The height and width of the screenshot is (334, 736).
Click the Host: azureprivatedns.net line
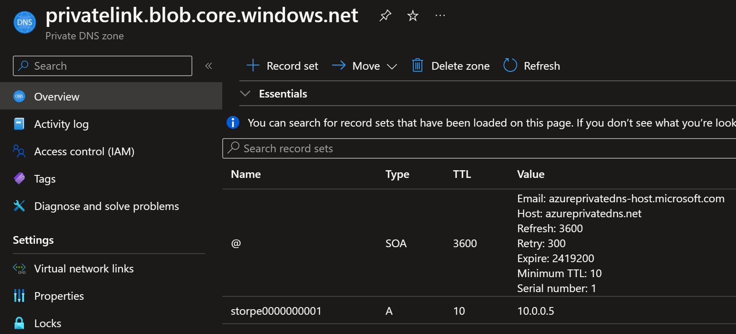coord(579,213)
